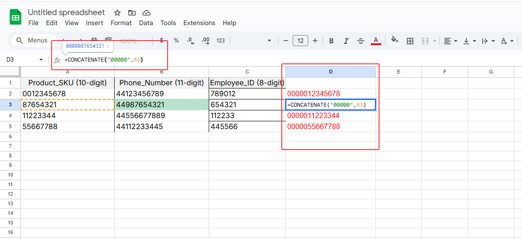Expand the Name box dropdown arrow
The width and height of the screenshot is (522, 239).
(41, 60)
